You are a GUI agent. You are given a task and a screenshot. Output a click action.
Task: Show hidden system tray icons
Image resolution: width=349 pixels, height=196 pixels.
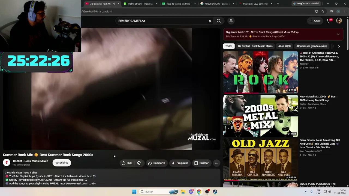[305, 192]
